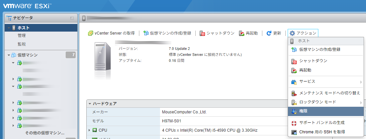Click version text 7.0 Update 2

(x=179, y=49)
